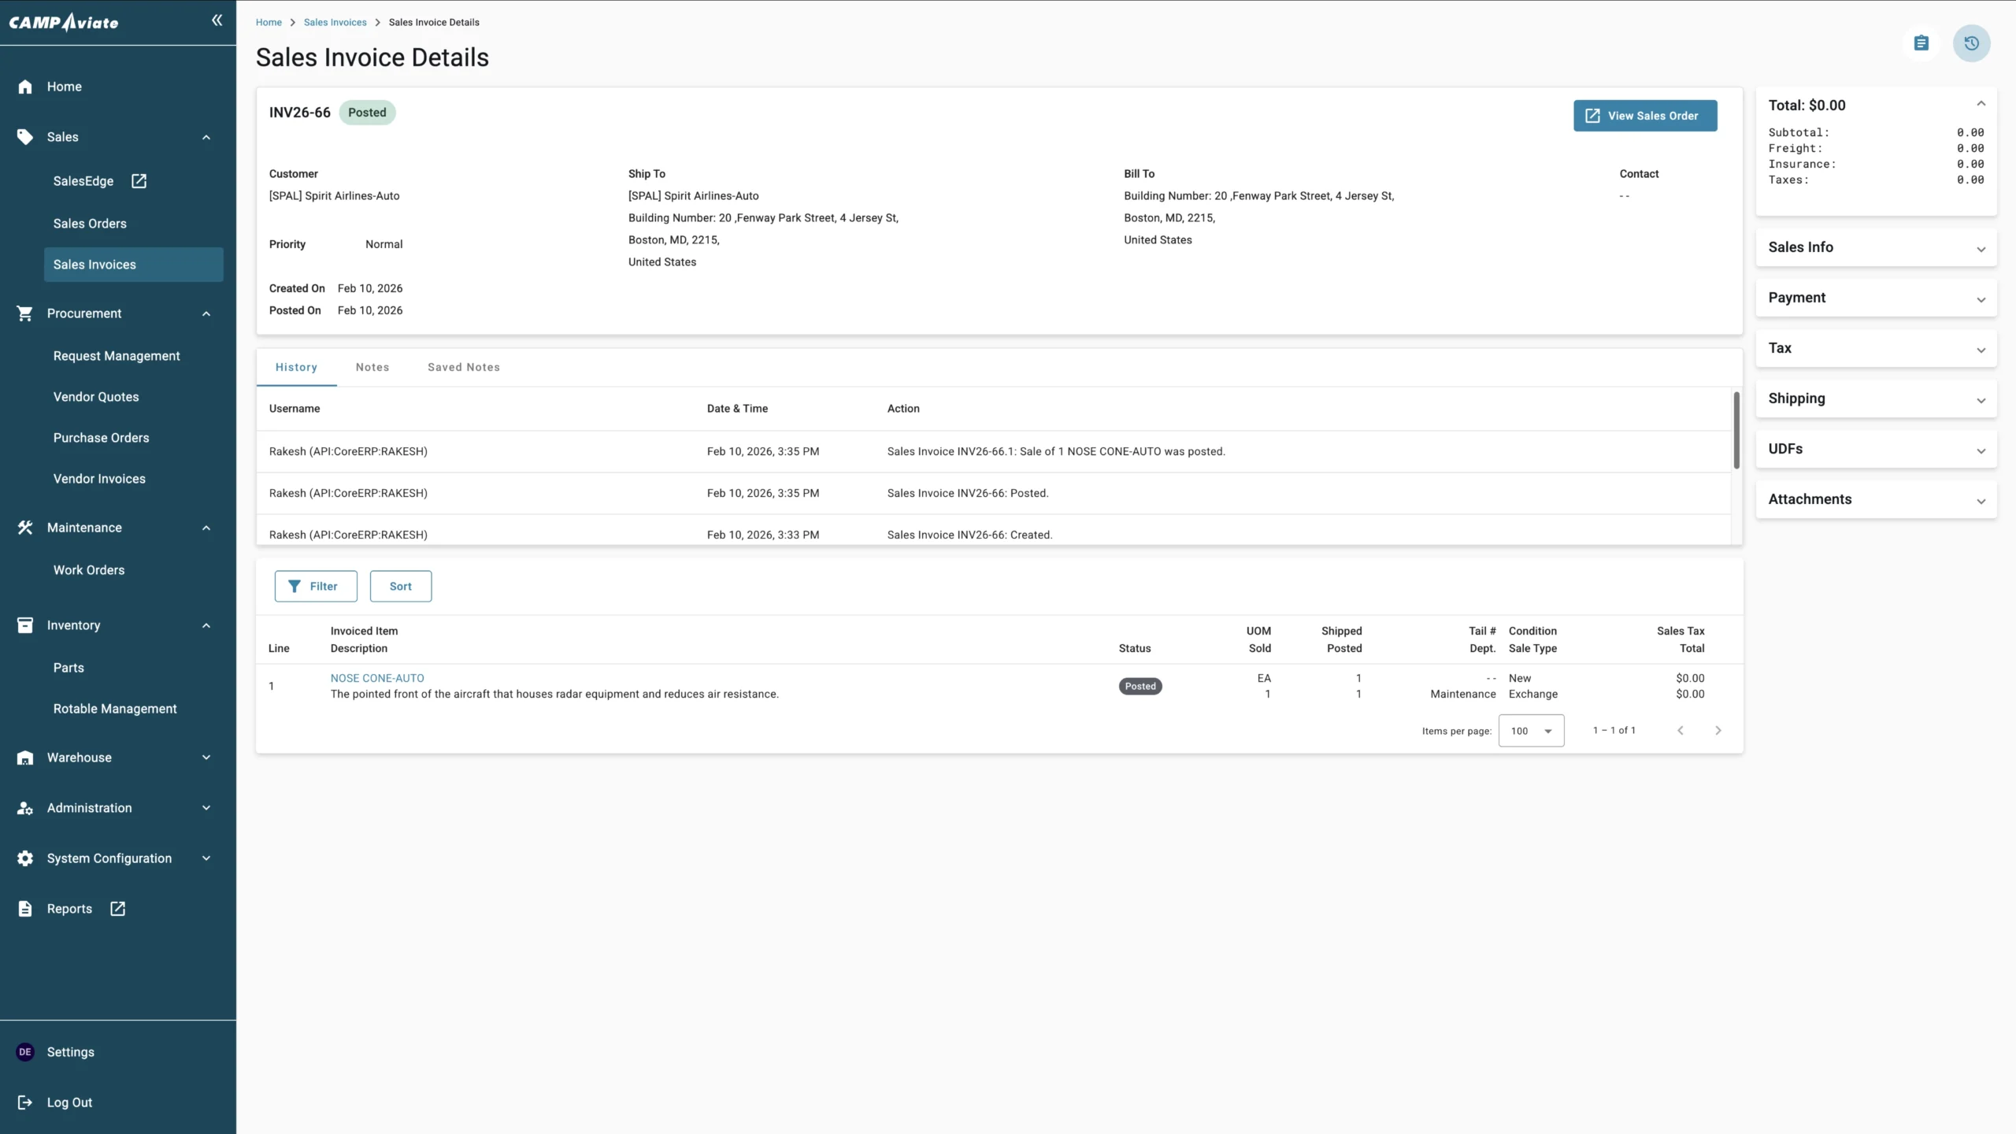Collapse the Inventory menu chevron

(x=206, y=625)
